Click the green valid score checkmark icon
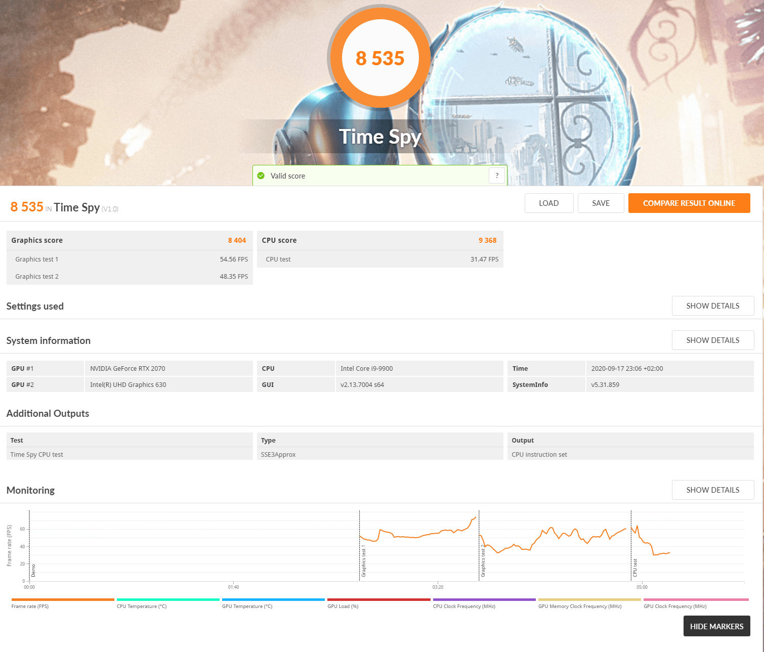 pos(261,176)
